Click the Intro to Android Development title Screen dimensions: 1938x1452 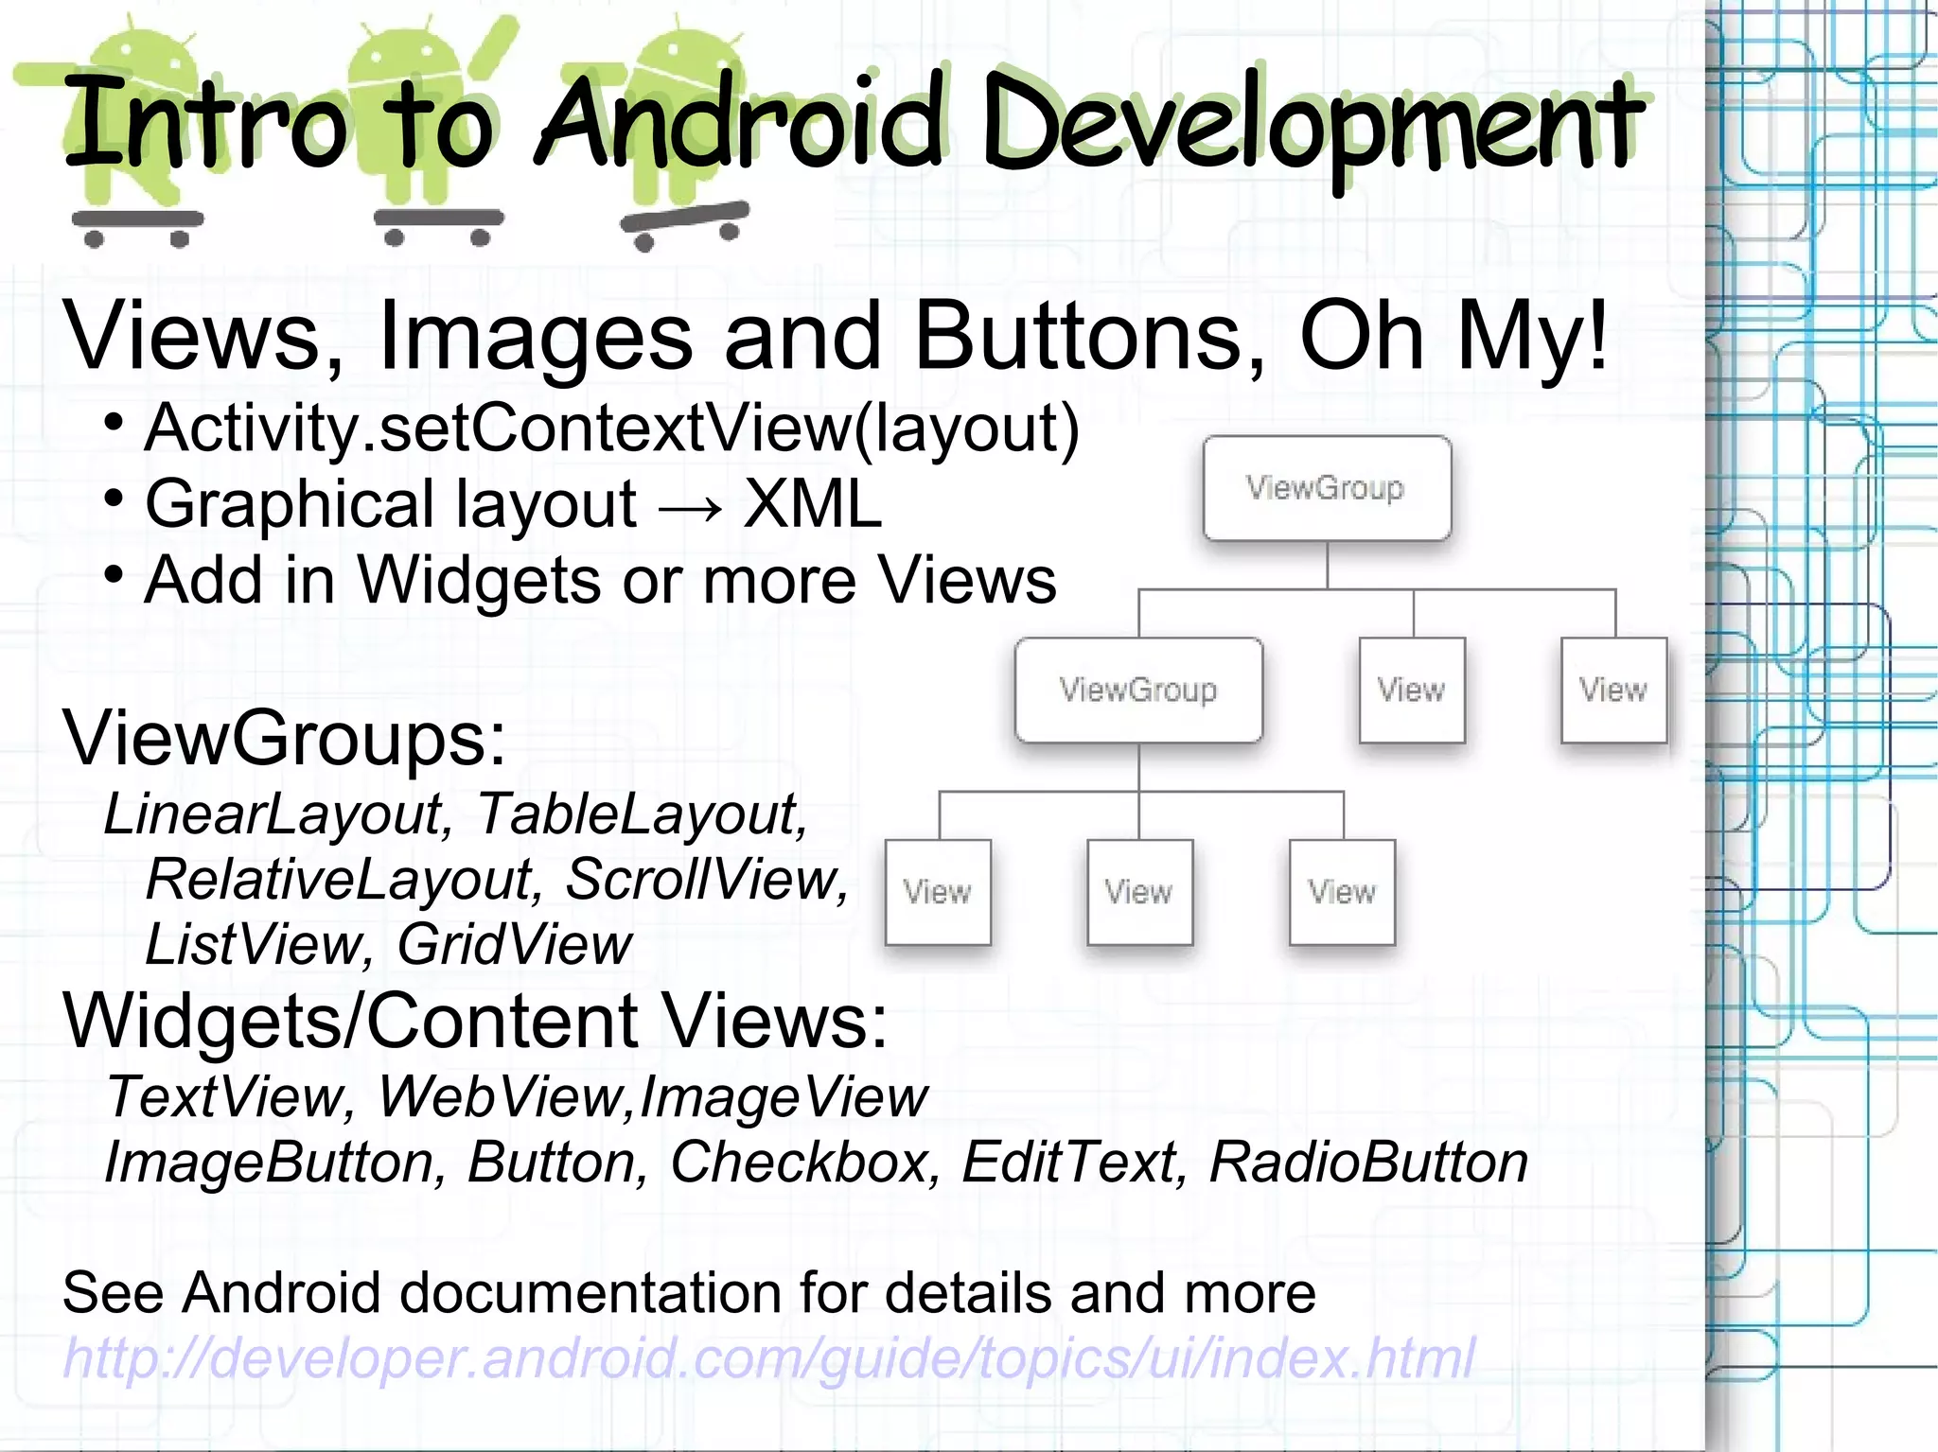[x=852, y=123]
